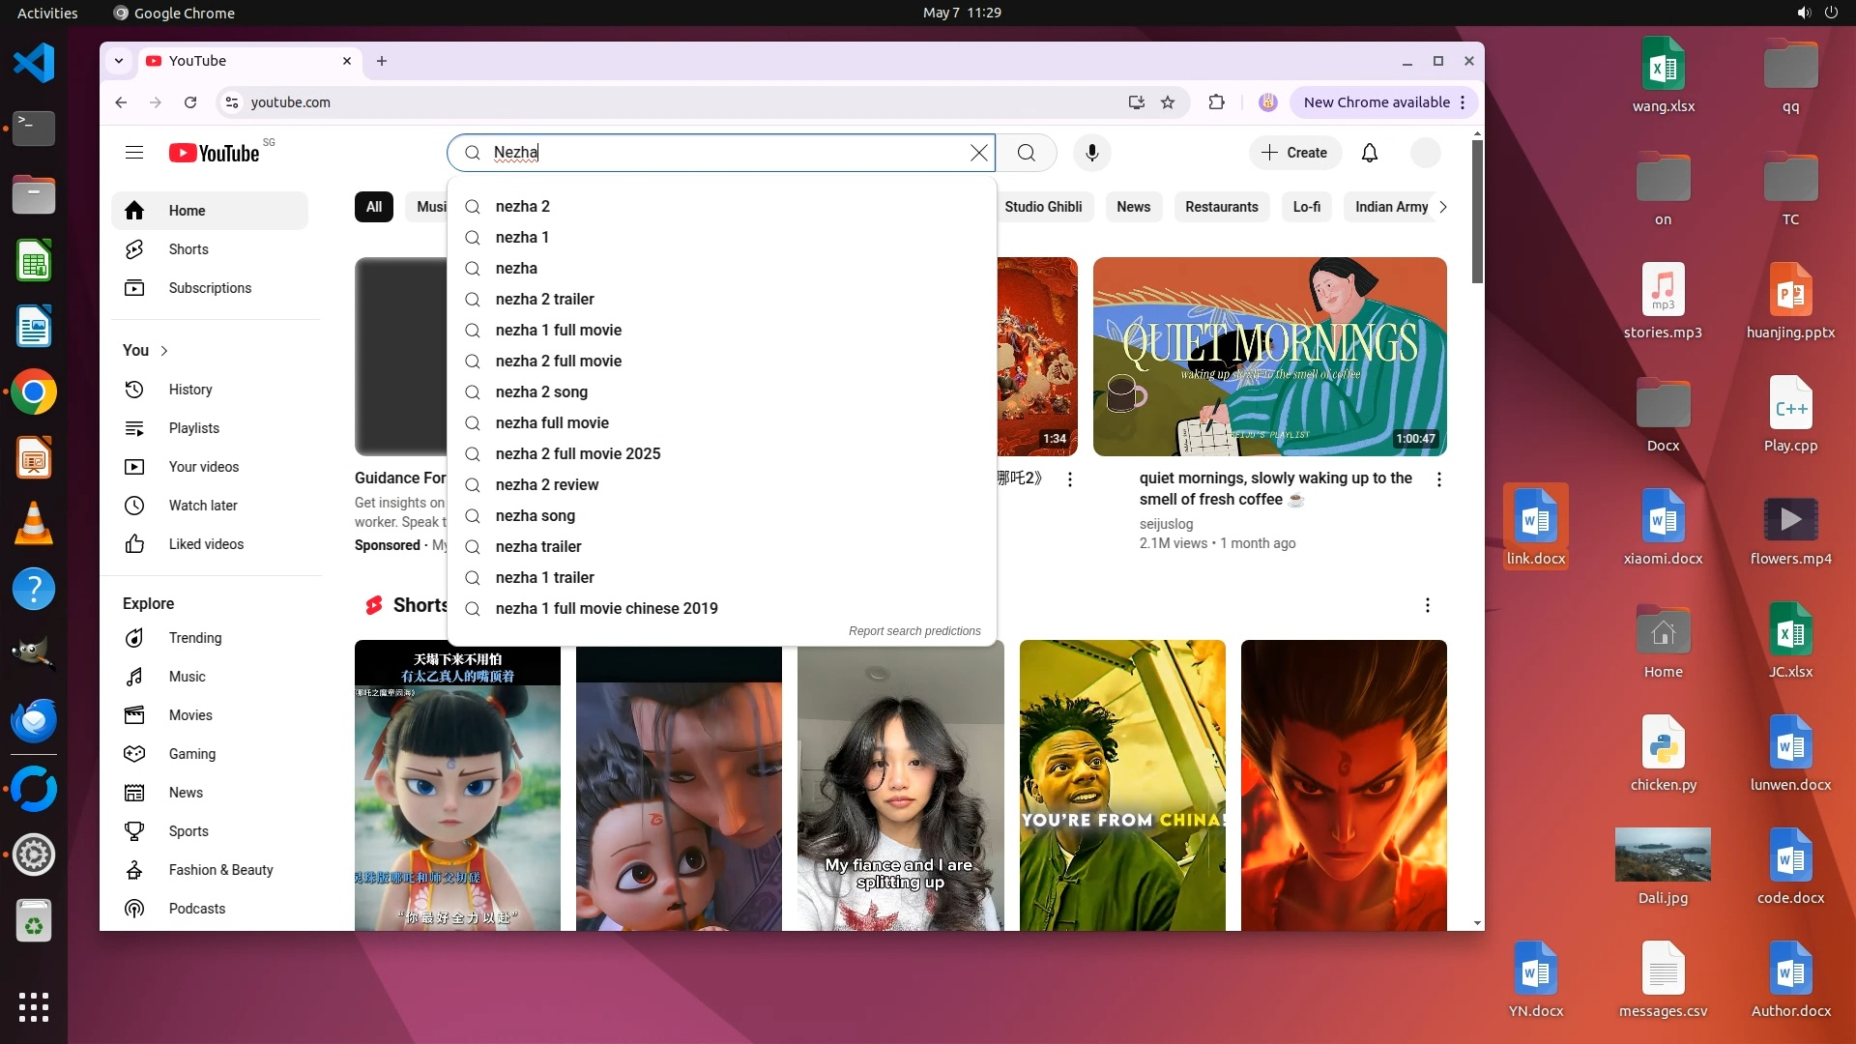The image size is (1856, 1044).
Task: Click the search magnifier button
Action: (x=1026, y=153)
